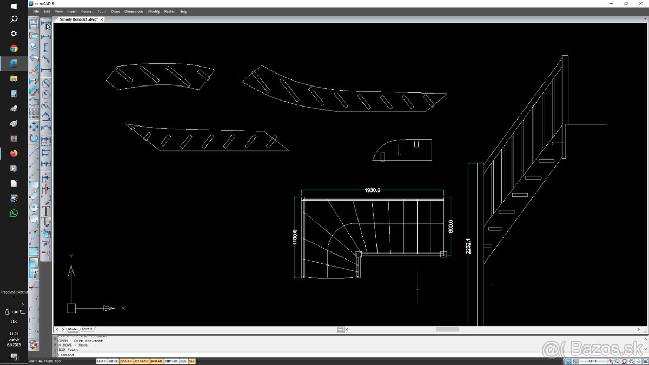The image size is (649, 365).
Task: Select the Polyline nodes tool icon
Action: point(34,230)
